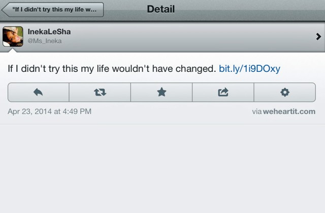Viewport: 325px width, 213px height.
Task: Click the InekaLeSha profile picture
Action: point(13,36)
